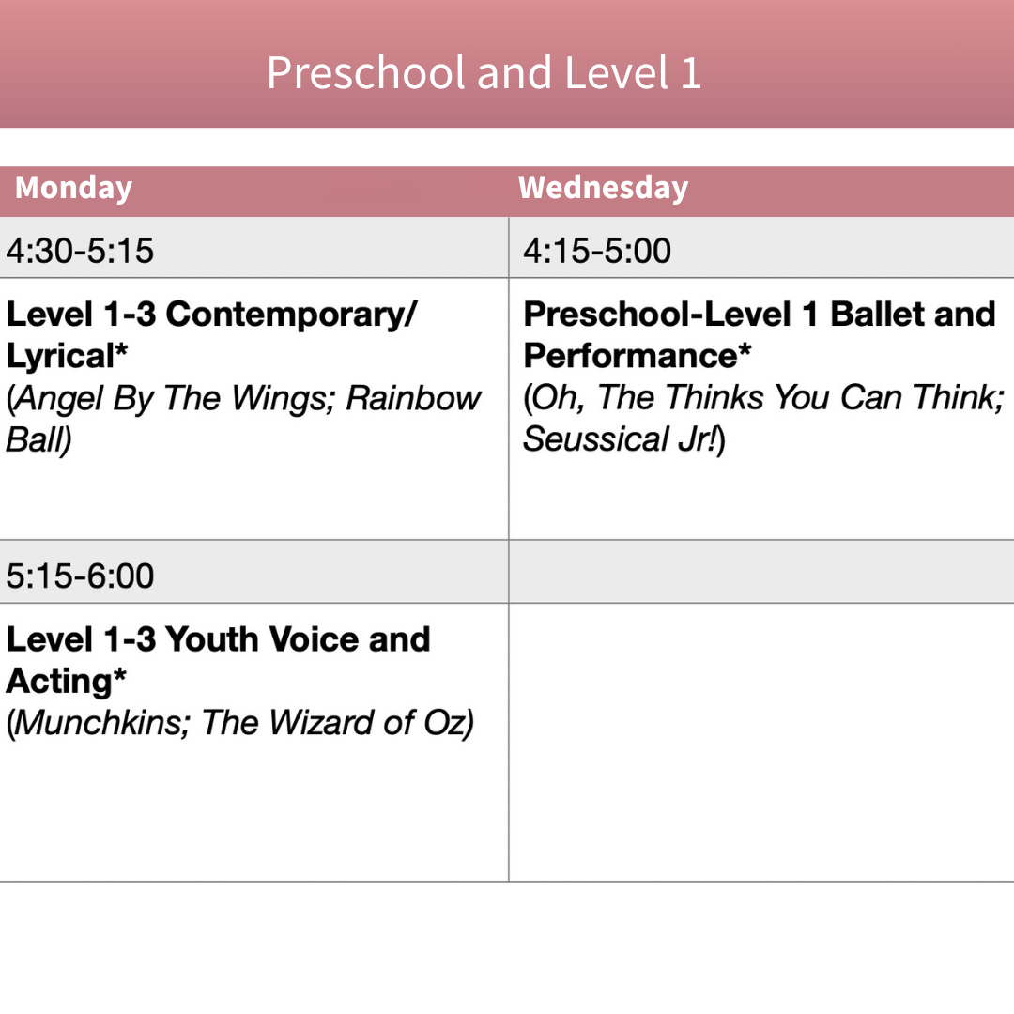Click Munchkins; The Wizard of Oz text
Screen dimensions: 1014x1014
click(240, 723)
